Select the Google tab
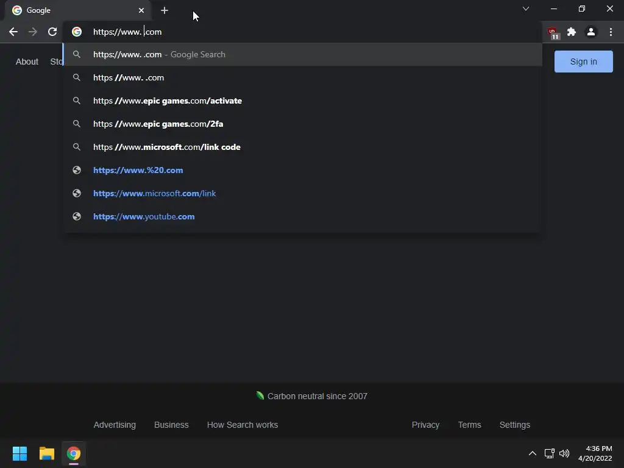624x468 pixels. (77, 10)
